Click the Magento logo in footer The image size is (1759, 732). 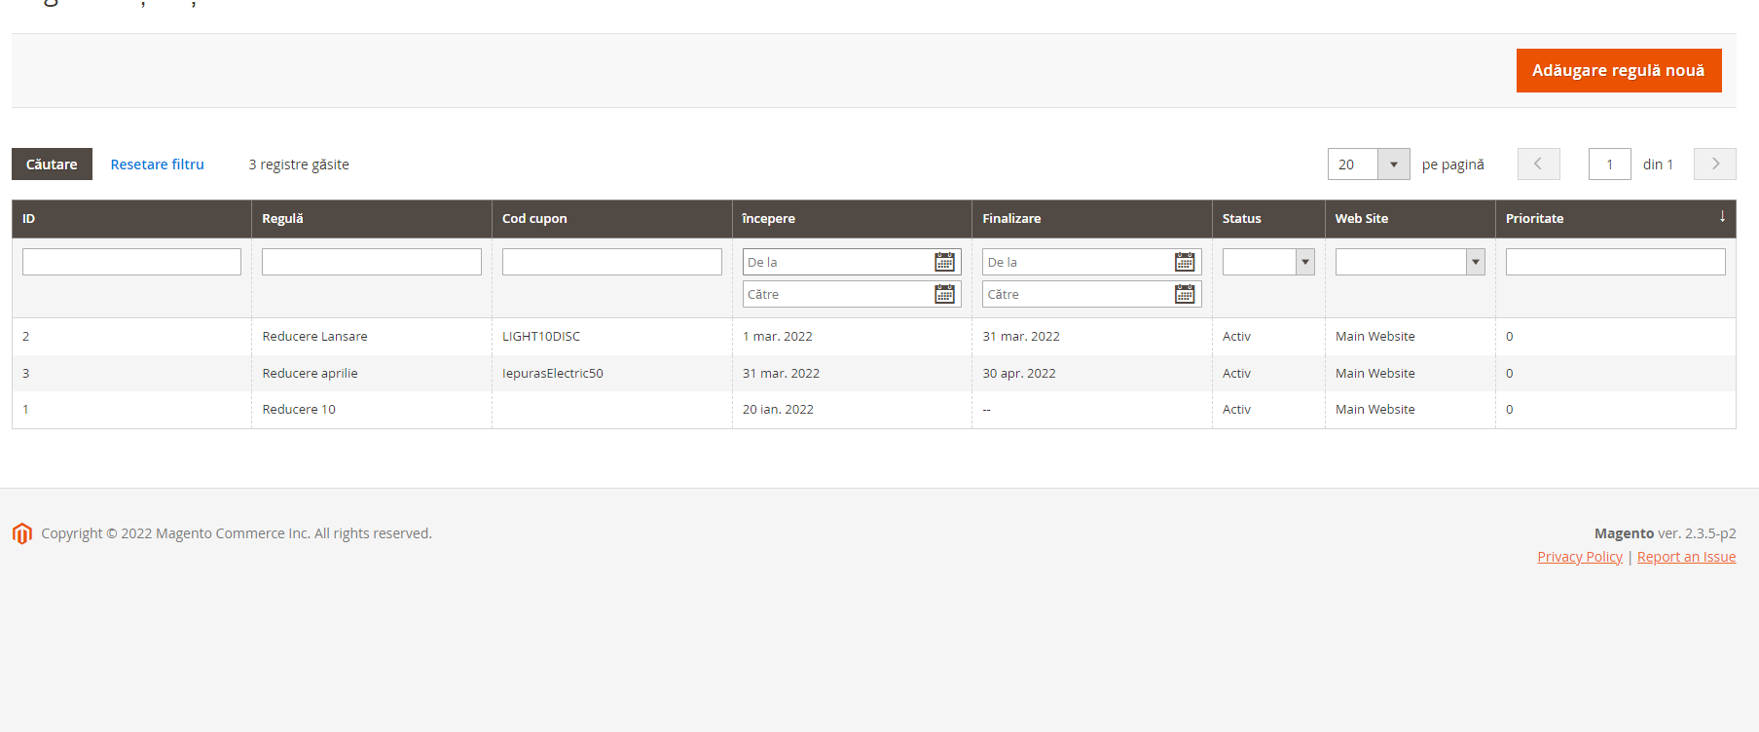point(22,533)
